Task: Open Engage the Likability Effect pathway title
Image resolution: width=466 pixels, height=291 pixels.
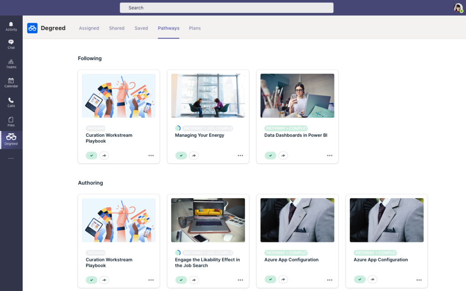Action: click(208, 262)
